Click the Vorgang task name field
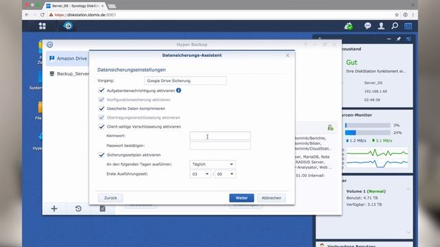440x247 pixels. point(185,81)
